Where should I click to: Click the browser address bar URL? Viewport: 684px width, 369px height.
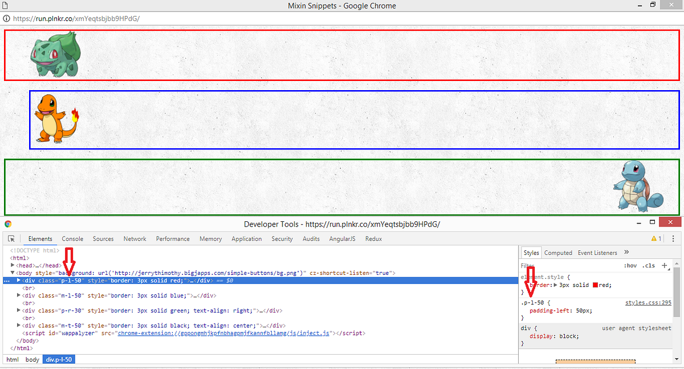point(76,18)
